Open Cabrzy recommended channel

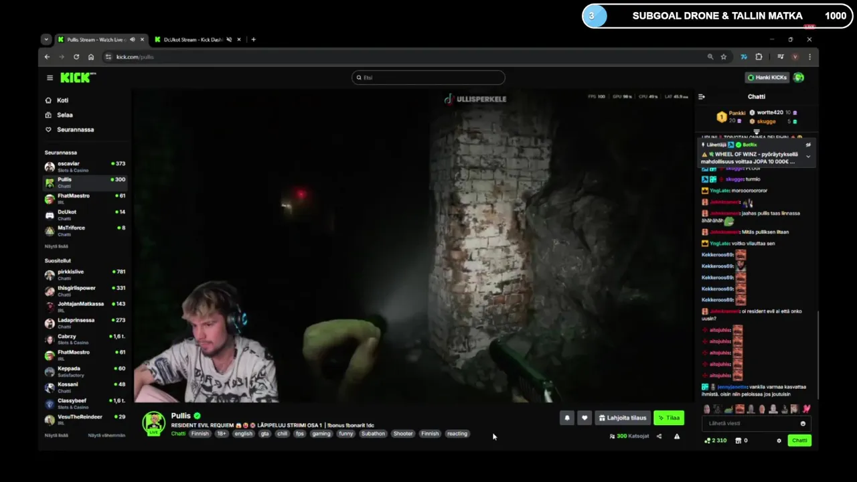click(x=85, y=339)
